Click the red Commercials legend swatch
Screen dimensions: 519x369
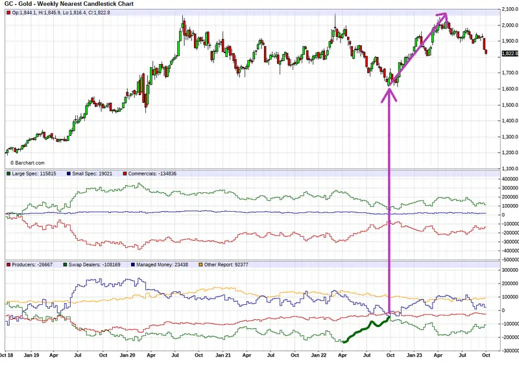(124, 173)
